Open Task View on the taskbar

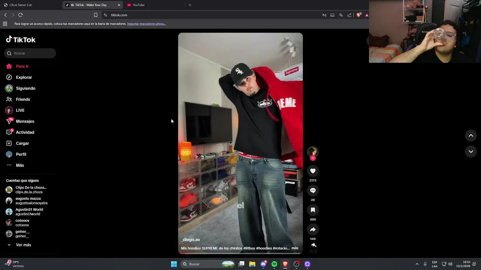[242, 264]
